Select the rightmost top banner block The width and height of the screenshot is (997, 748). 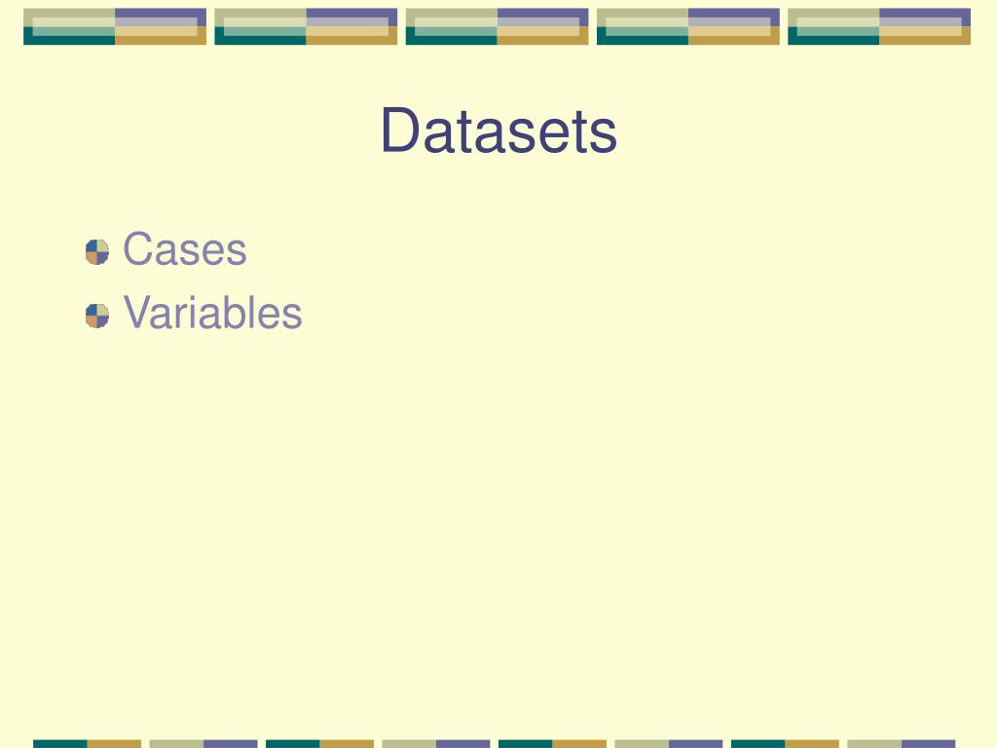(x=879, y=26)
